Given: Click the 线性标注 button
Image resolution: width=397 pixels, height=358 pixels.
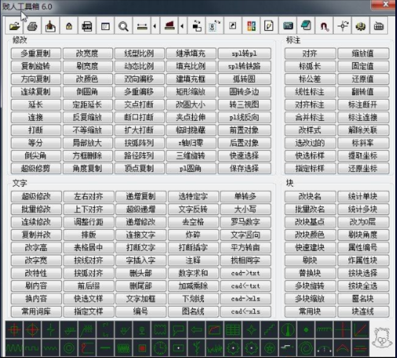Looking at the screenshot, I should coord(310,92).
